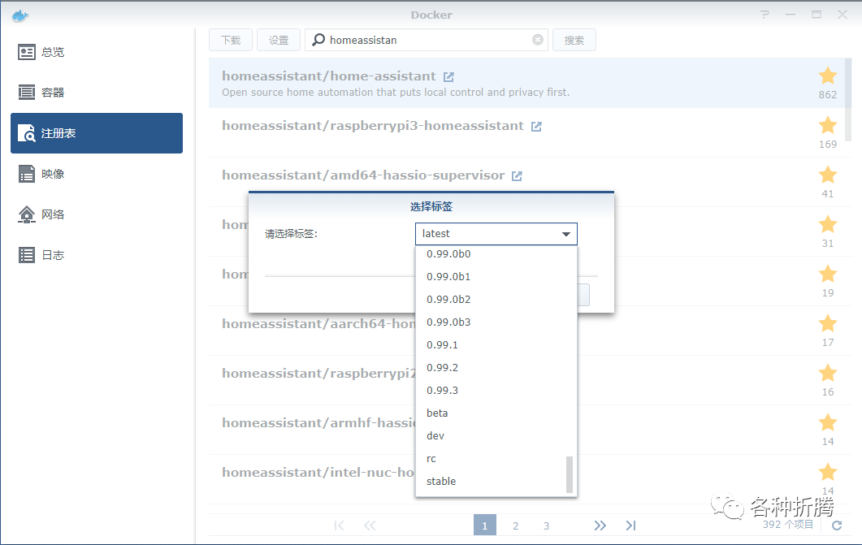
Task: Open the 网络 network section
Action: click(97, 214)
